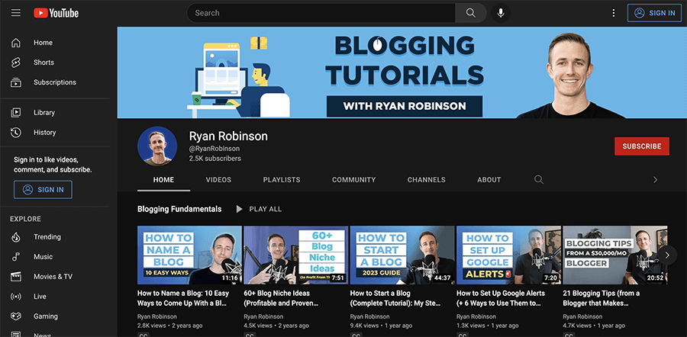This screenshot has height=337, width=687.
Task: Switch to the Videos tab
Action: [218, 180]
